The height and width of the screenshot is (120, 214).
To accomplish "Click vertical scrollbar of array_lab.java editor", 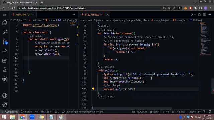I will [213, 86].
